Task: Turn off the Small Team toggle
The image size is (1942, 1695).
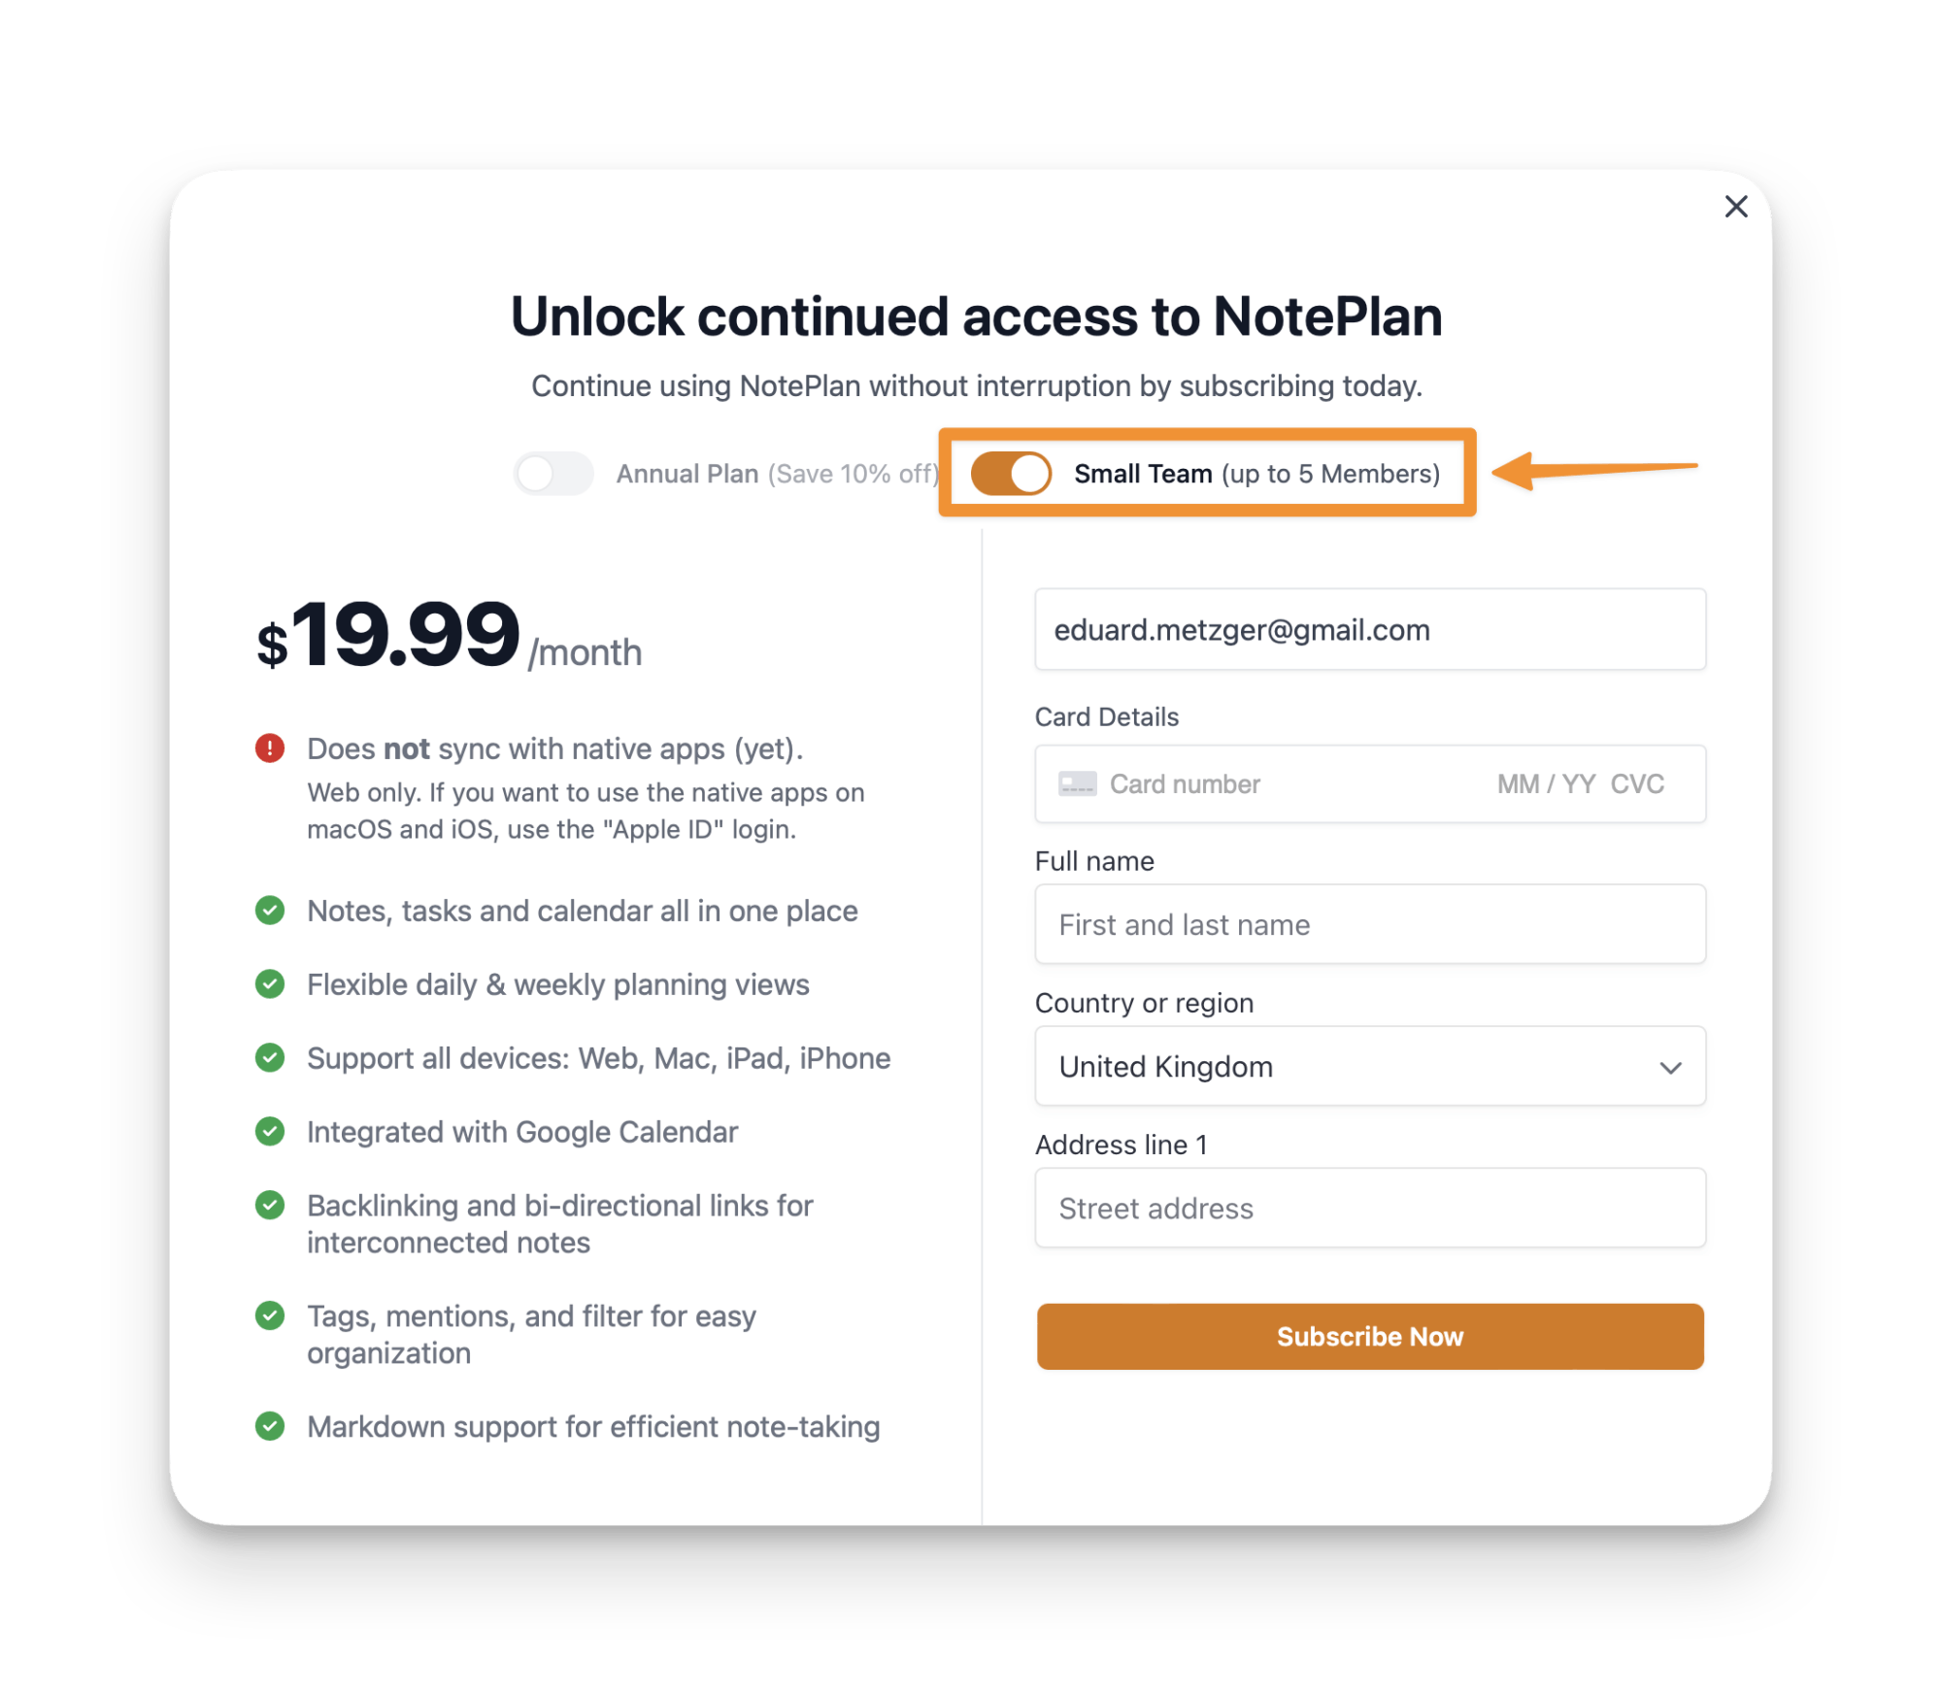Action: coord(1011,474)
